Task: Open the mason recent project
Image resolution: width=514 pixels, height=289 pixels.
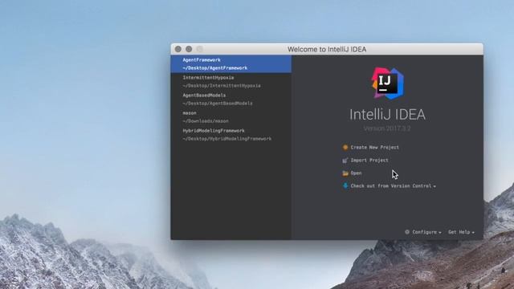Action: pyautogui.click(x=230, y=117)
